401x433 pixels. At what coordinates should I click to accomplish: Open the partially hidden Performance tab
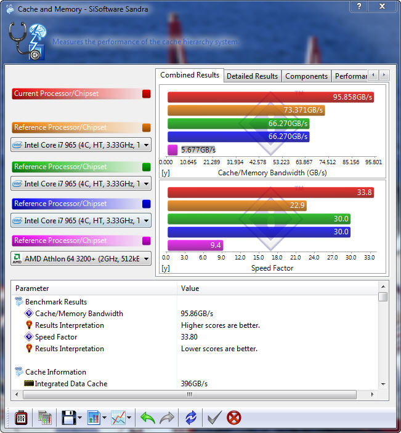[350, 76]
